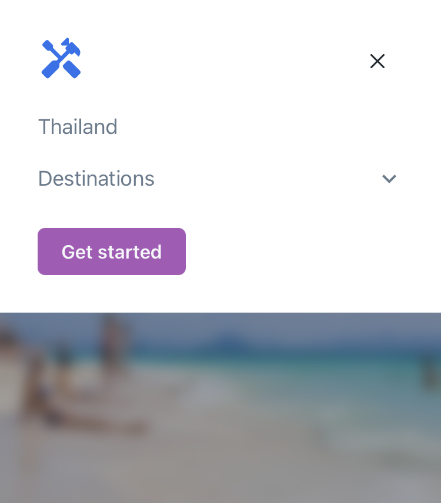
Task: Open the Thailand menu link
Action: pyautogui.click(x=78, y=127)
